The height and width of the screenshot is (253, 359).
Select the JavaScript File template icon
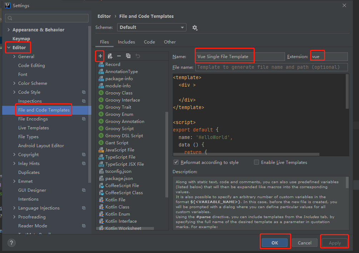click(x=101, y=150)
